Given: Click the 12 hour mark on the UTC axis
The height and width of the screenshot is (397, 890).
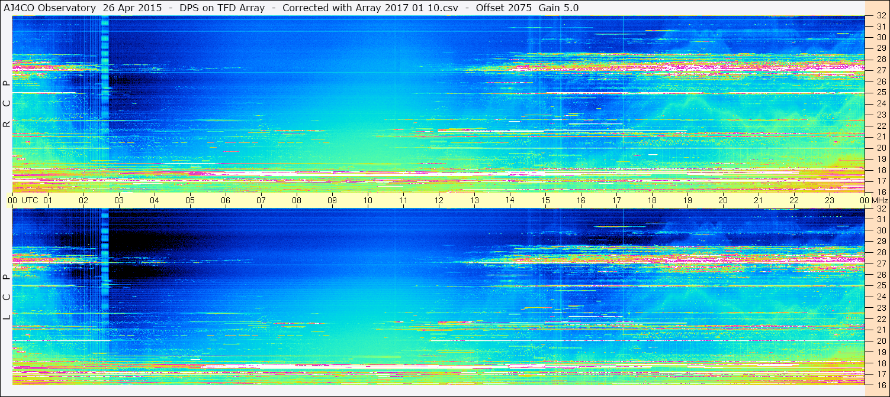Looking at the screenshot, I should click(439, 200).
